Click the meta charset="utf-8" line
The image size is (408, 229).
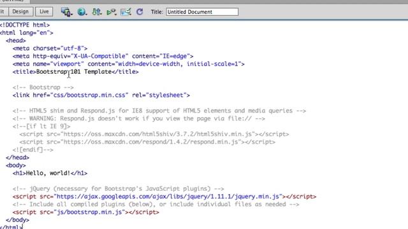tap(50, 48)
